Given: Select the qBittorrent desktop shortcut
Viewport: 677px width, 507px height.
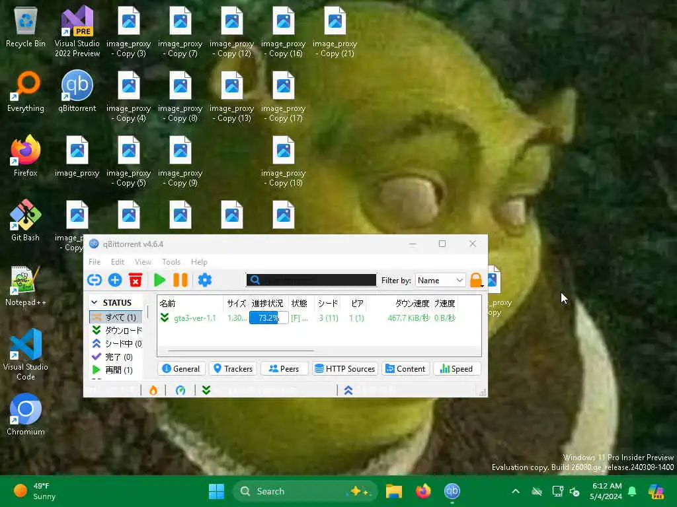Looking at the screenshot, I should click(x=77, y=92).
